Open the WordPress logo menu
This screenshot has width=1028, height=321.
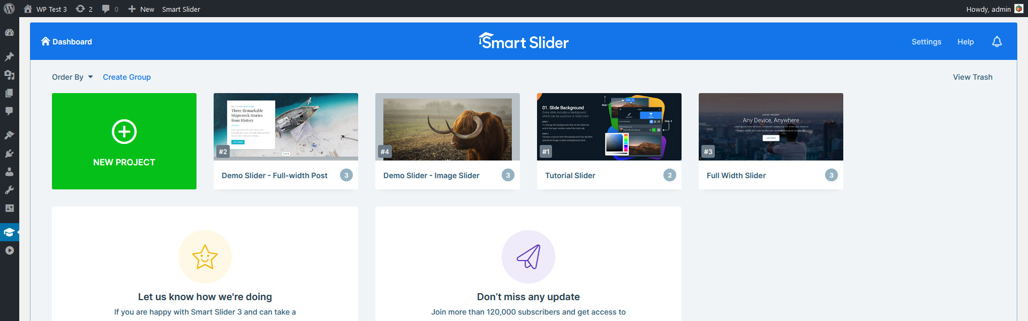(9, 9)
